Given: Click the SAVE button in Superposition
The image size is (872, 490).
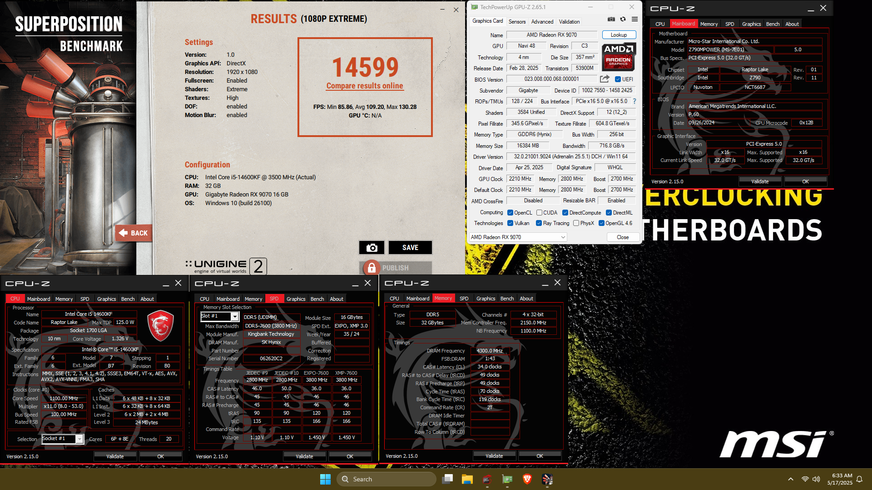Looking at the screenshot, I should point(410,247).
